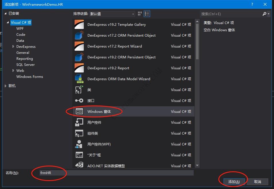Choose the DevExpress ORM Data Model Wizard icon
The image size is (274, 189).
[x=79, y=79]
